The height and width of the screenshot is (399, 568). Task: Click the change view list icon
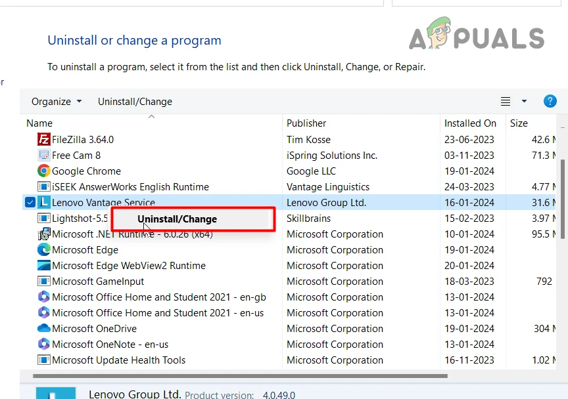coord(506,101)
